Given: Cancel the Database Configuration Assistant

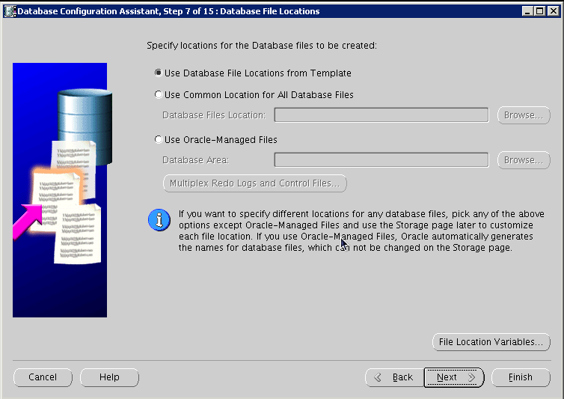Looking at the screenshot, I should [x=43, y=377].
